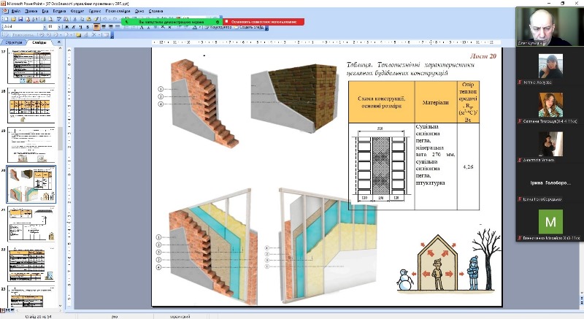Switch to the Структура tab
This screenshot has height=319, width=584.
point(14,43)
